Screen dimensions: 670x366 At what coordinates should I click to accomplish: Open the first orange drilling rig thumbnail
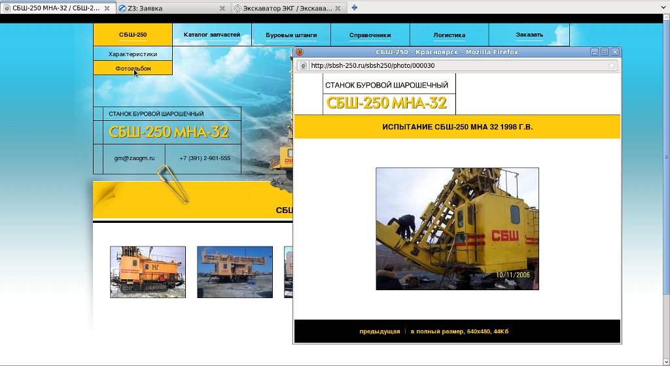(x=148, y=272)
